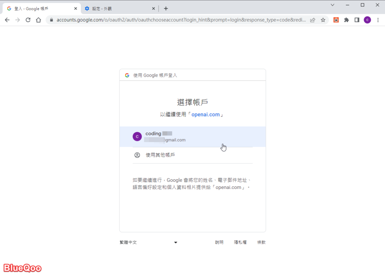Open the 隱私權 link
This screenshot has width=385, height=275.
240,242
